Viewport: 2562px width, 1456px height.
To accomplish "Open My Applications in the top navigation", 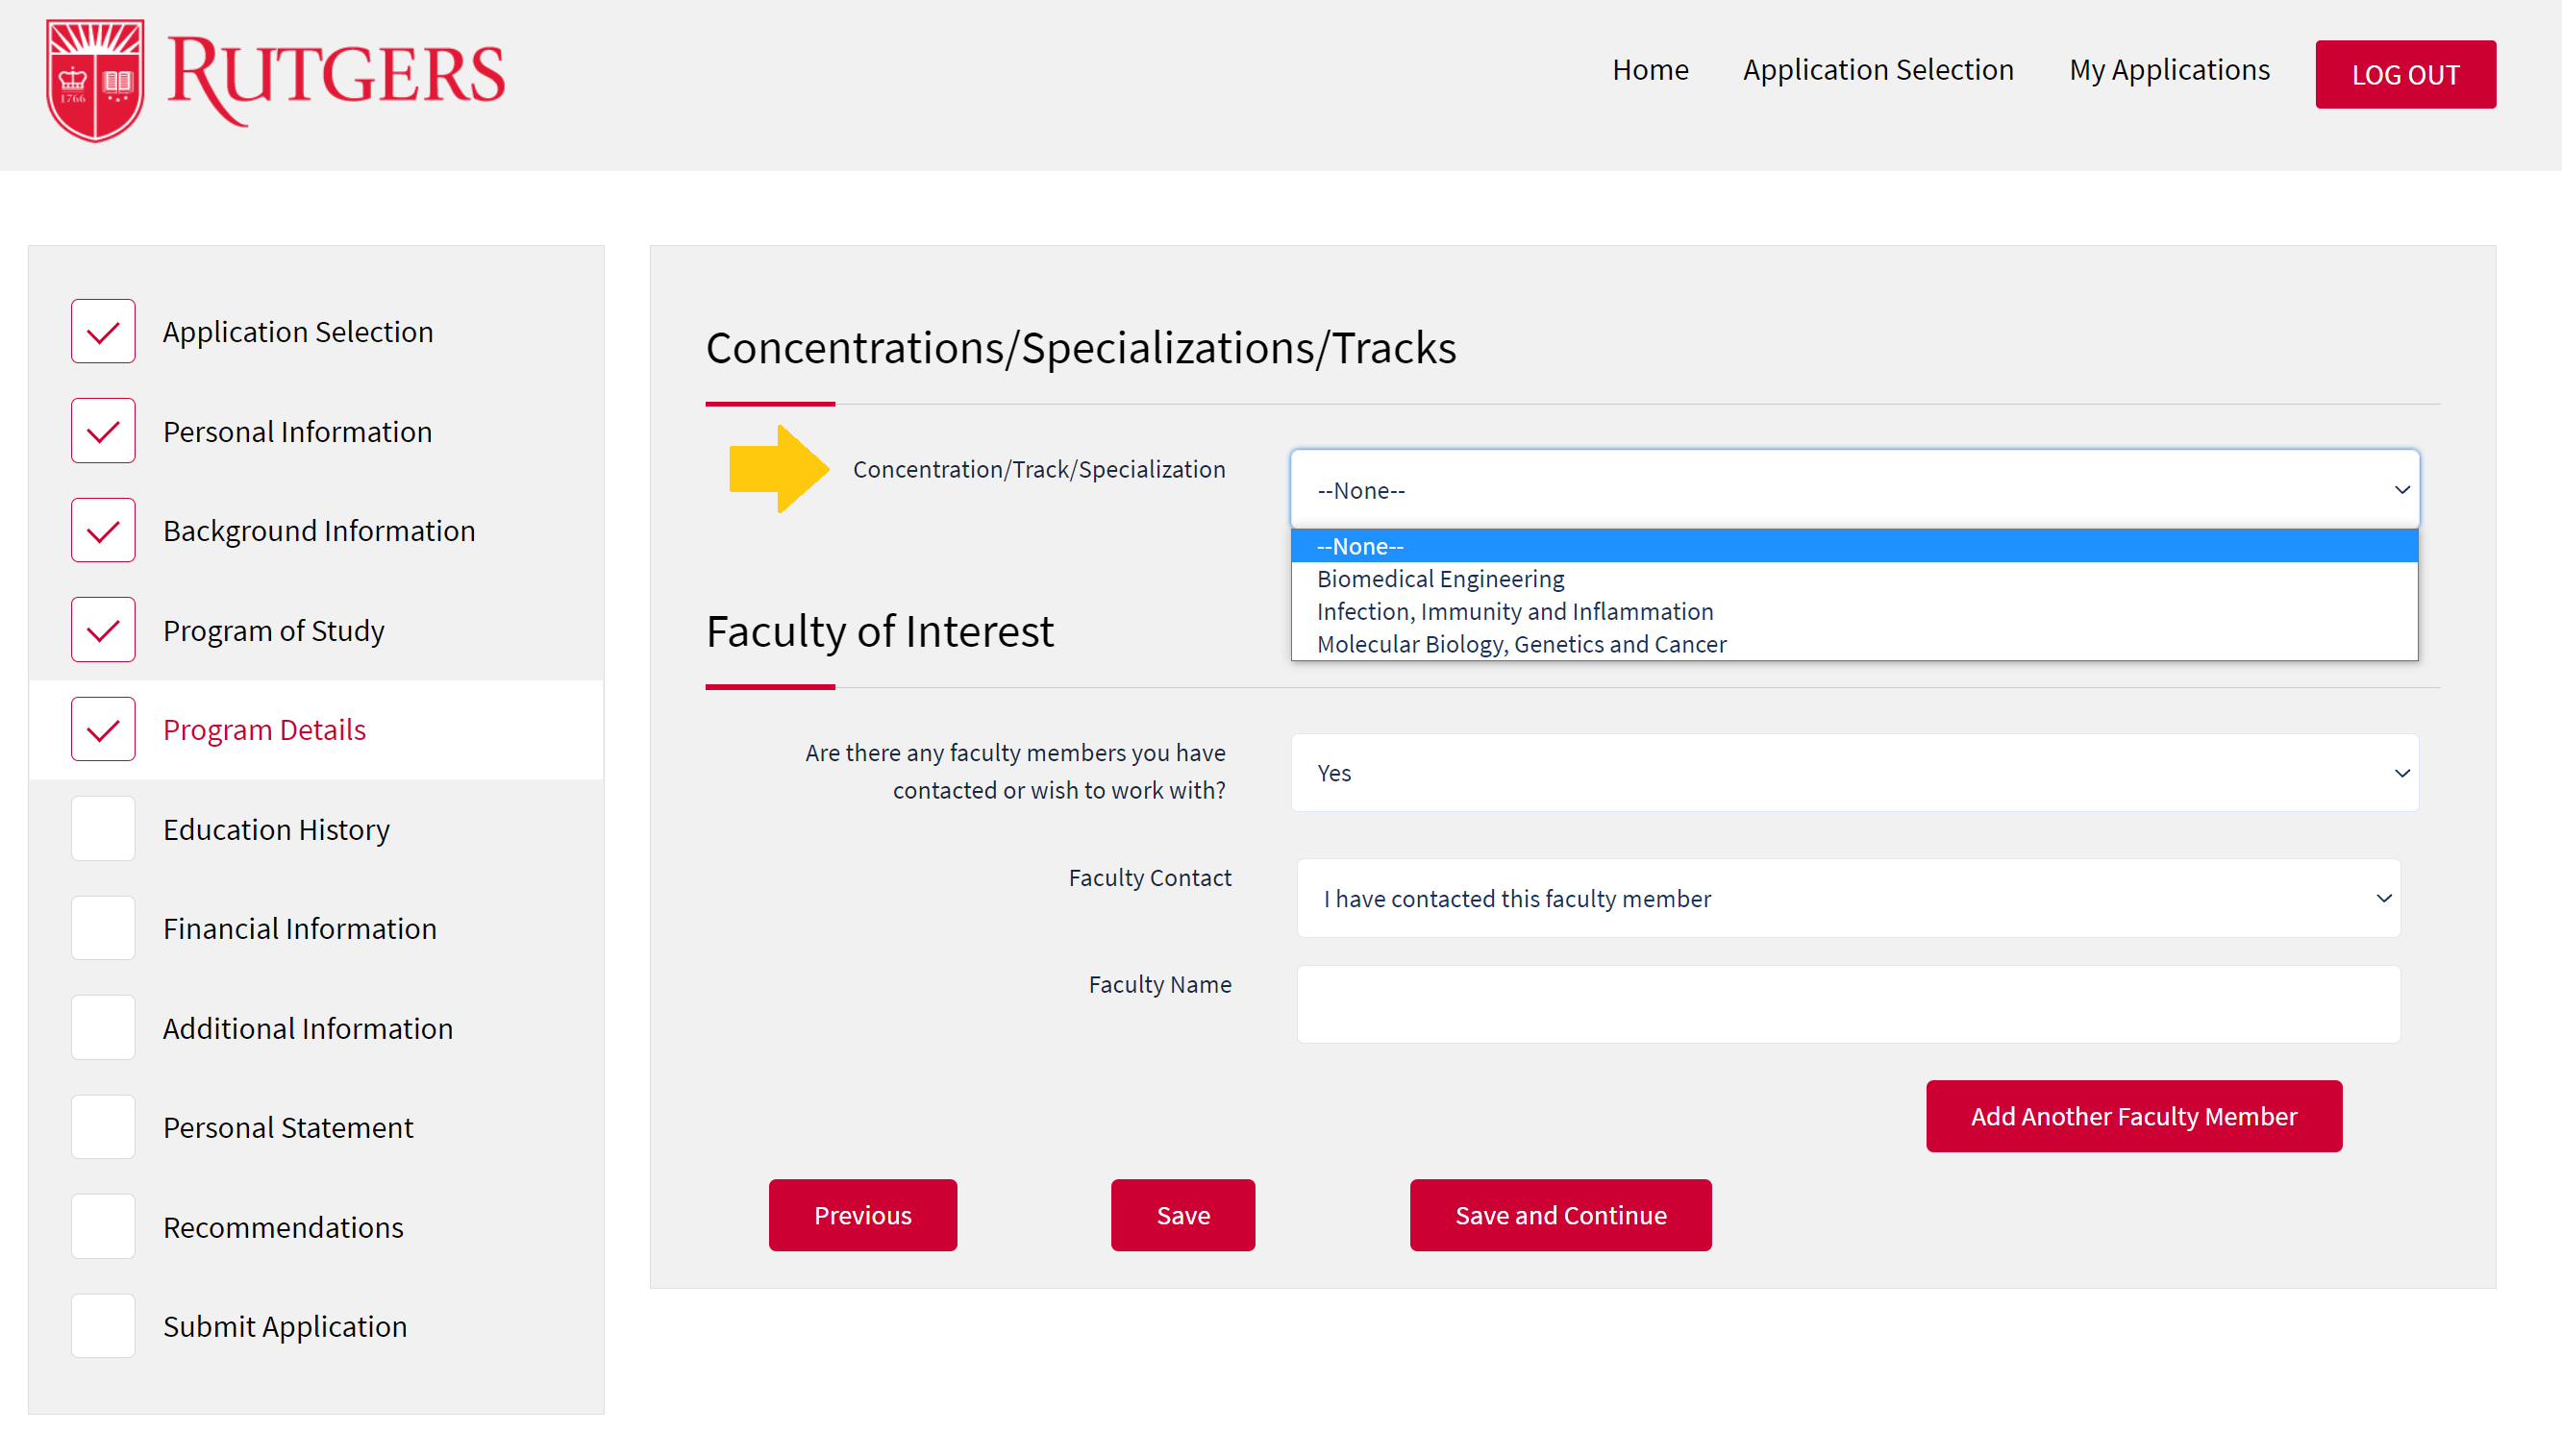I will (2169, 70).
